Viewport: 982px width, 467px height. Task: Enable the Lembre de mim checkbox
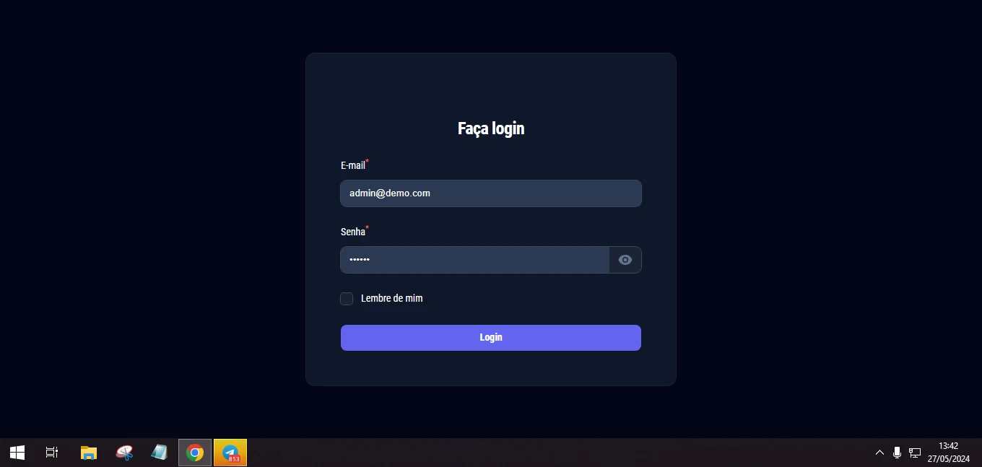pos(347,299)
